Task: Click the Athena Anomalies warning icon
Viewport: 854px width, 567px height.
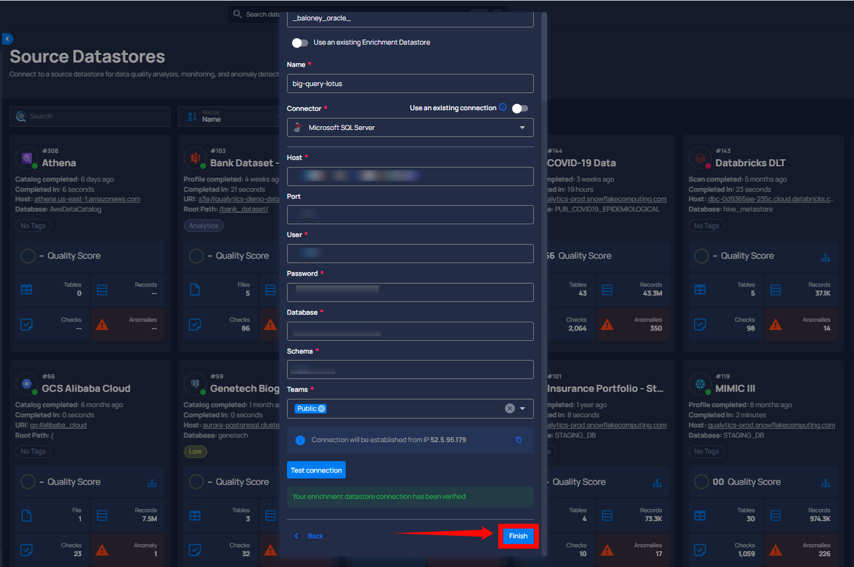Action: click(101, 324)
